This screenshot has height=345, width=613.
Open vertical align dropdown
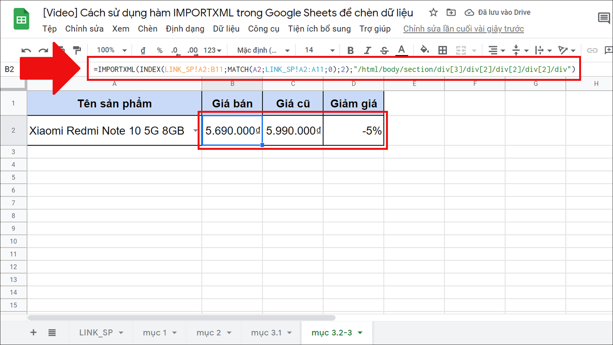520,50
